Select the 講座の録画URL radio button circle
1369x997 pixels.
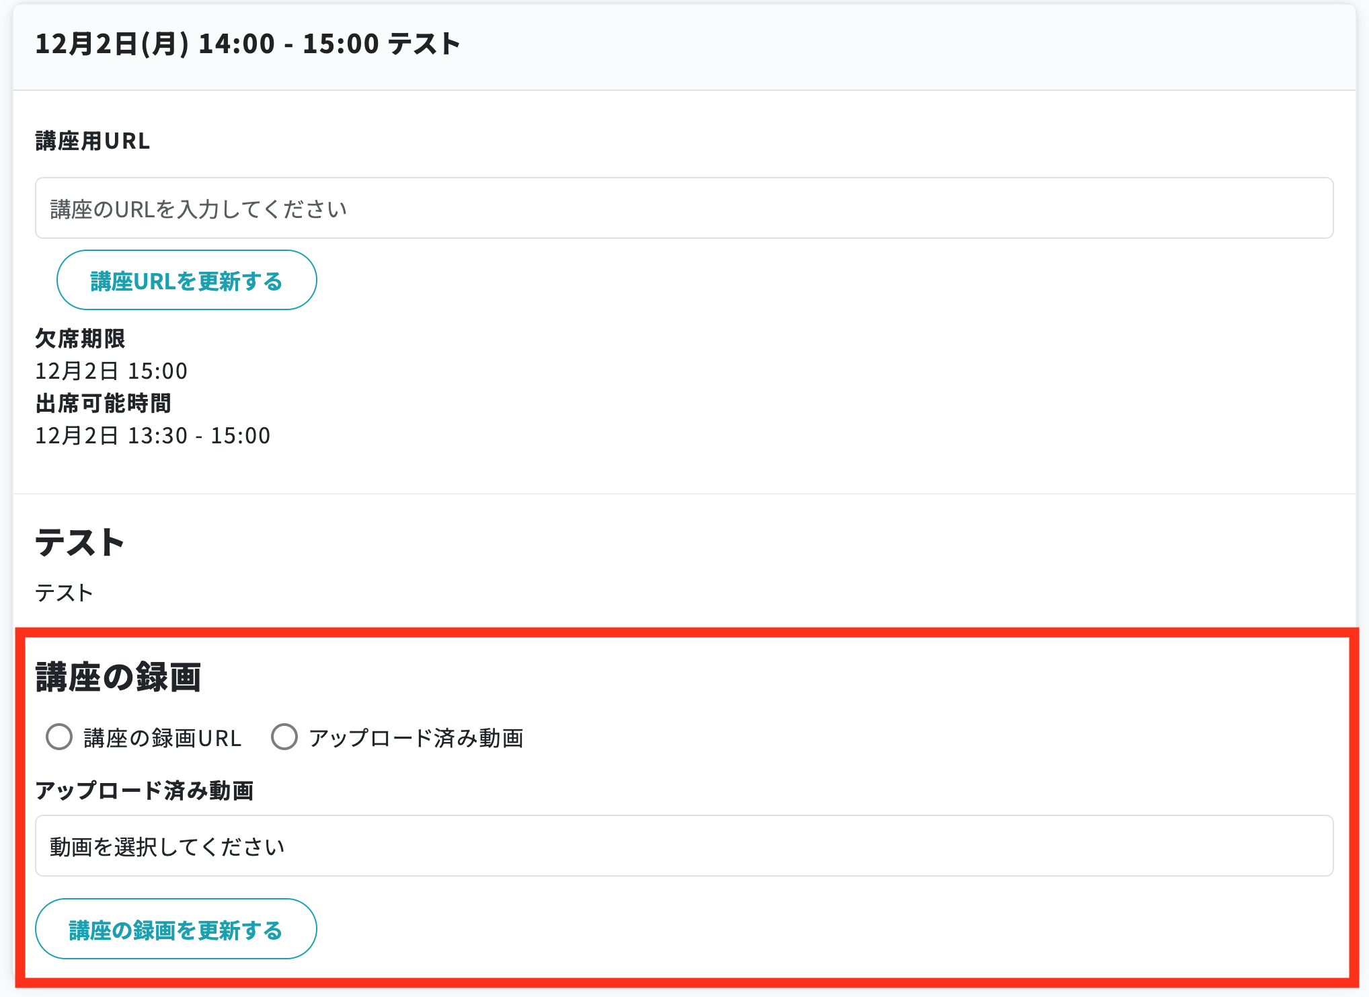tap(59, 737)
